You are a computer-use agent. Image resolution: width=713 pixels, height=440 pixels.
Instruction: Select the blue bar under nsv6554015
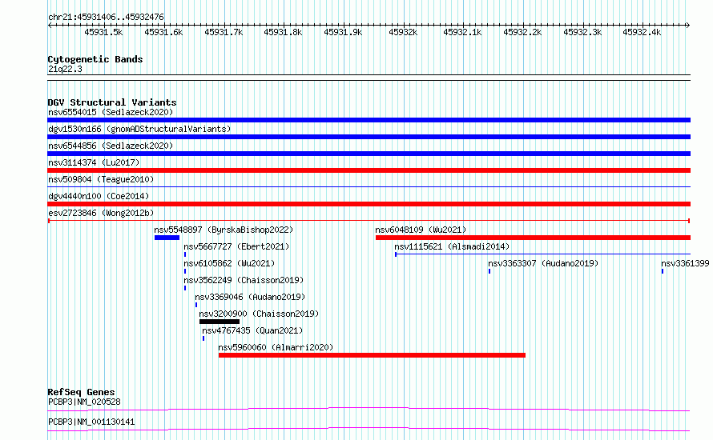click(369, 120)
